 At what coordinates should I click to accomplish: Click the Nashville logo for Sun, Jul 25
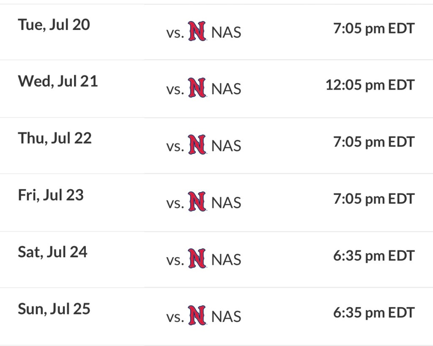pos(197,316)
